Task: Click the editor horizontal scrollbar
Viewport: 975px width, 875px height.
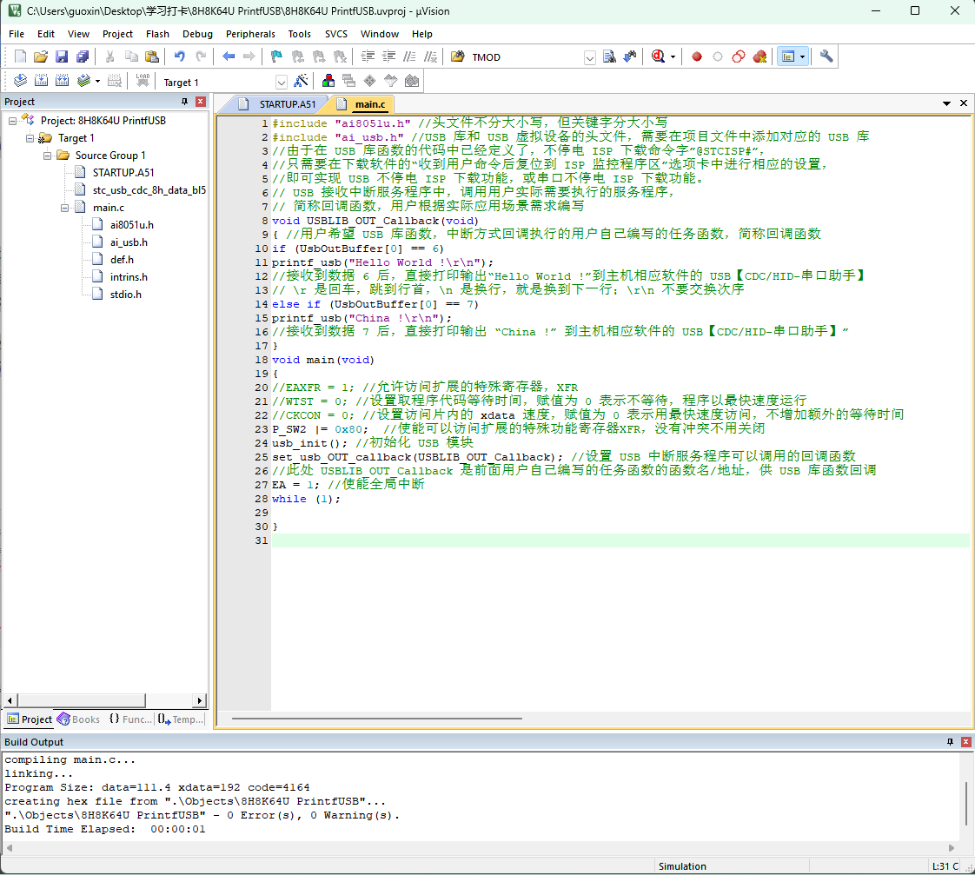Action: [x=377, y=719]
